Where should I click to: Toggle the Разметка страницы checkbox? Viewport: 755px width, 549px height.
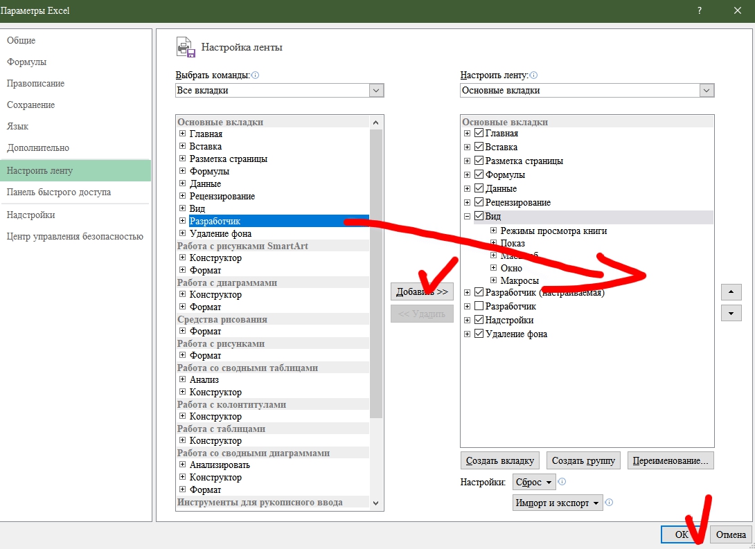479,161
